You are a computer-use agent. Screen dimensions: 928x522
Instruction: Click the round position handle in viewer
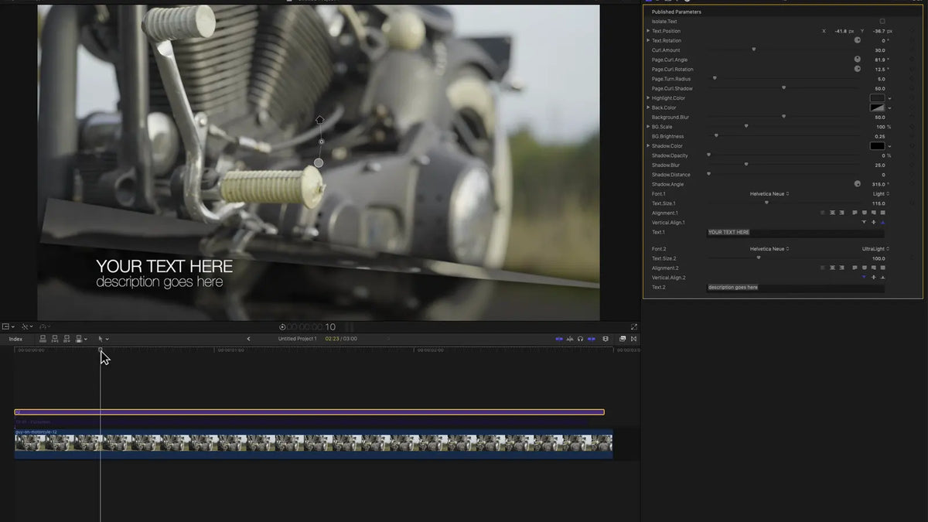click(x=319, y=162)
